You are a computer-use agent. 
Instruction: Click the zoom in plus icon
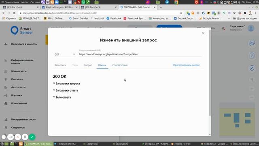(x=252, y=89)
